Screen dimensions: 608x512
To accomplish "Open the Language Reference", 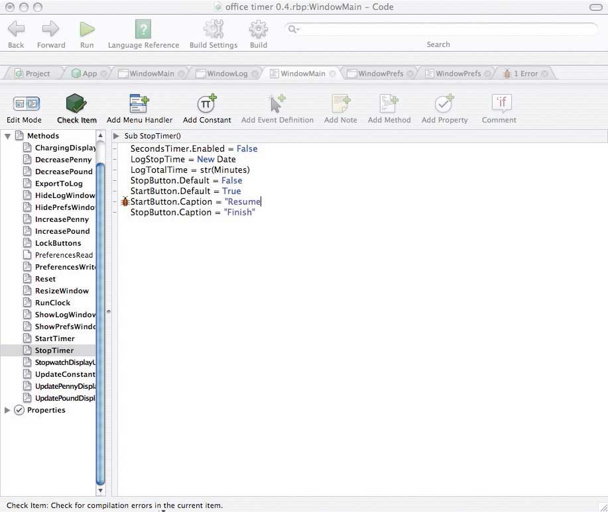I will pos(143,29).
